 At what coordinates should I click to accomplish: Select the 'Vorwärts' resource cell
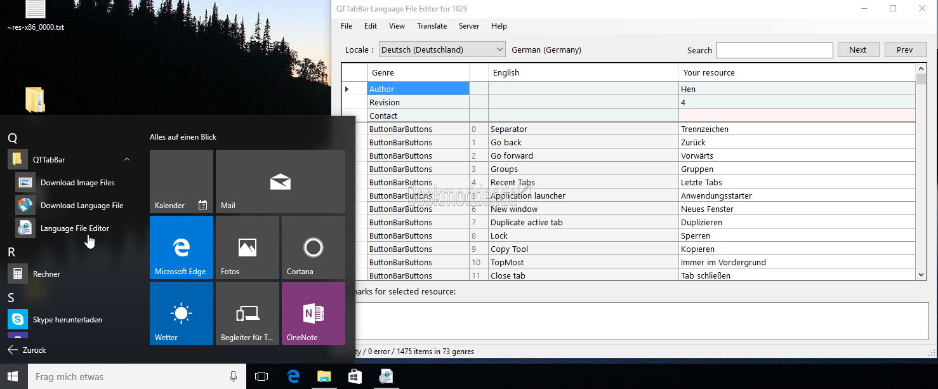[x=797, y=155]
